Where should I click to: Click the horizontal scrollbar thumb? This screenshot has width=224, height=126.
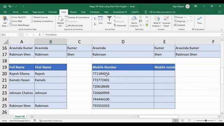click(x=159, y=117)
